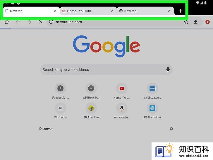Close the Home - YouTube tab
Screen dimensions: 213x160
(112, 11)
